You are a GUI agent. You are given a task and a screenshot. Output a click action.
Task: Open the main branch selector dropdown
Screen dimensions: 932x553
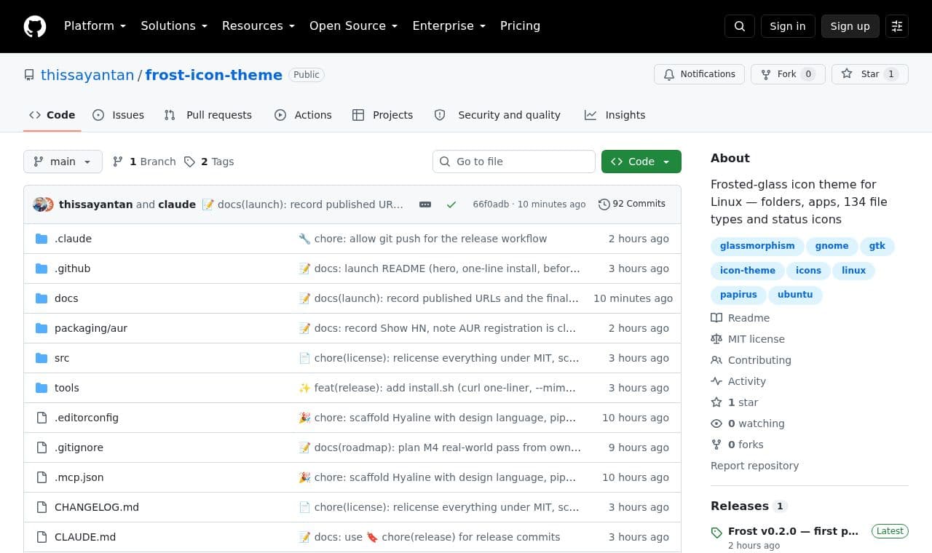(x=63, y=162)
